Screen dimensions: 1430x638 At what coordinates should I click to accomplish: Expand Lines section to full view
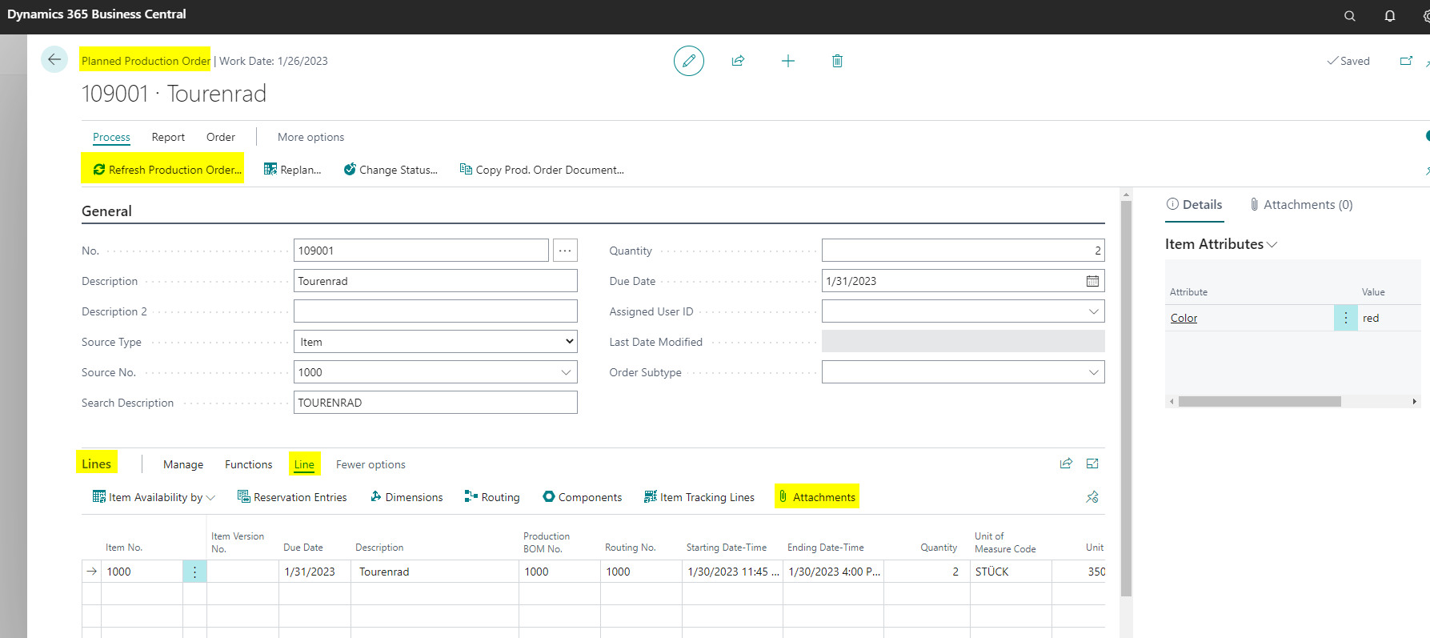1092,463
